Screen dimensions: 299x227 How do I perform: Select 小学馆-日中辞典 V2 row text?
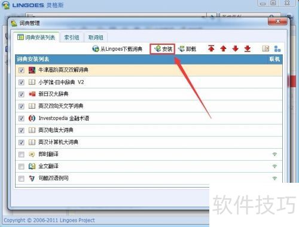61,82
